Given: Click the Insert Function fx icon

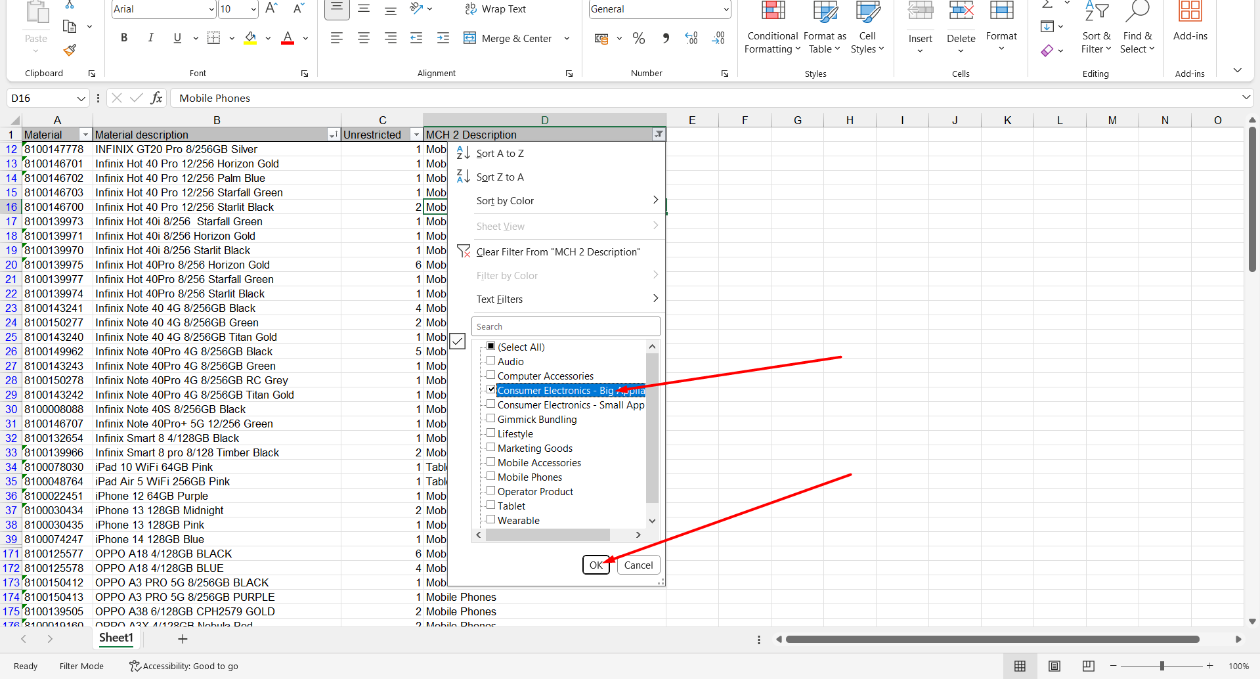Looking at the screenshot, I should pyautogui.click(x=156, y=98).
